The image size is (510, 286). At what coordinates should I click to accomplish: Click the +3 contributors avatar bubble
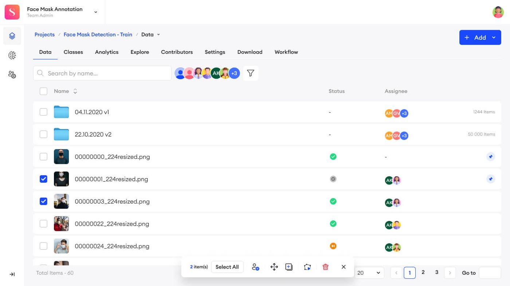tap(234, 73)
